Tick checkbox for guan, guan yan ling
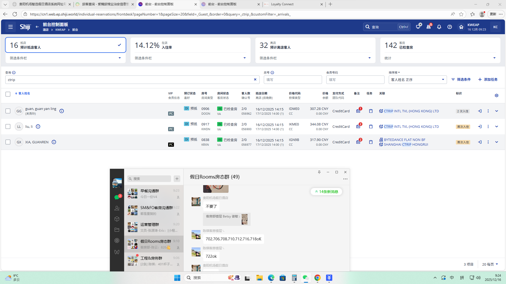This screenshot has width=506, height=284. click(x=8, y=111)
